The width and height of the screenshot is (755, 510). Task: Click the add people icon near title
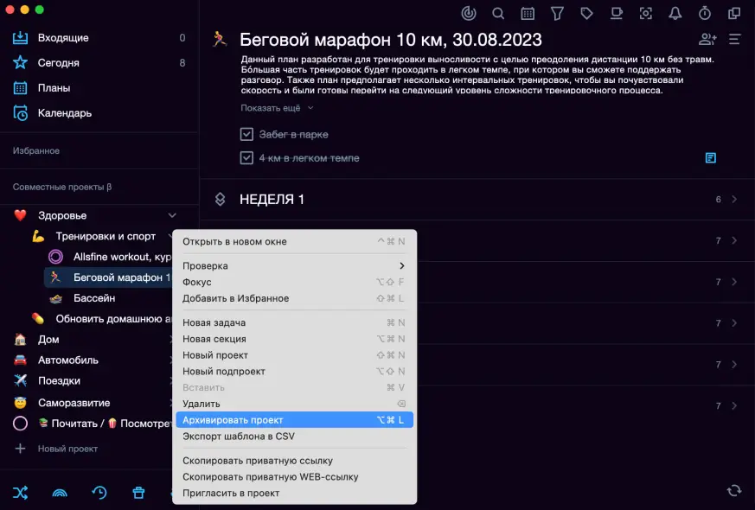coord(707,39)
